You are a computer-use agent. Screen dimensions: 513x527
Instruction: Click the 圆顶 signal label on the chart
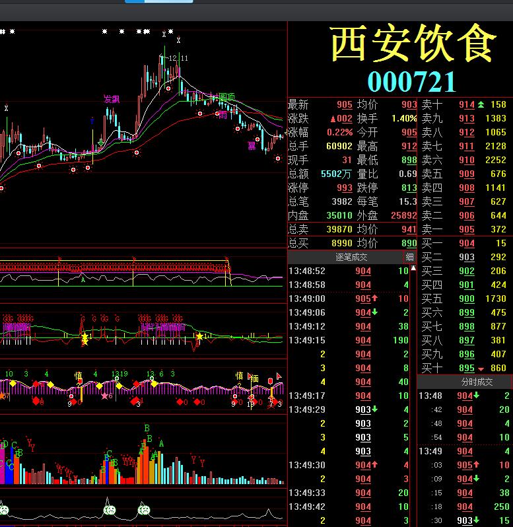(226, 97)
